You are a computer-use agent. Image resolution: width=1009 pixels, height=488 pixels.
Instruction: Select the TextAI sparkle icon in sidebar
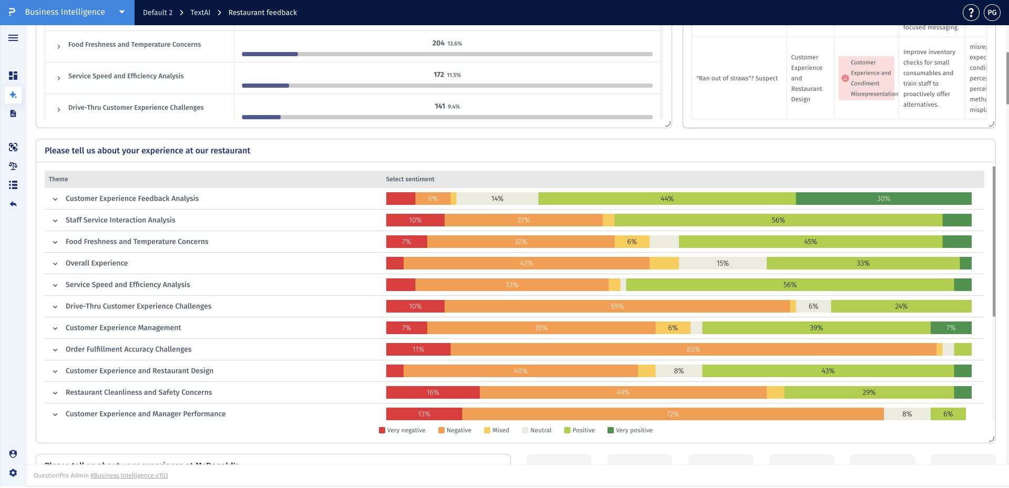tap(13, 95)
